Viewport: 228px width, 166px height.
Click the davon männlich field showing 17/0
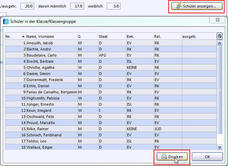tap(77, 6)
